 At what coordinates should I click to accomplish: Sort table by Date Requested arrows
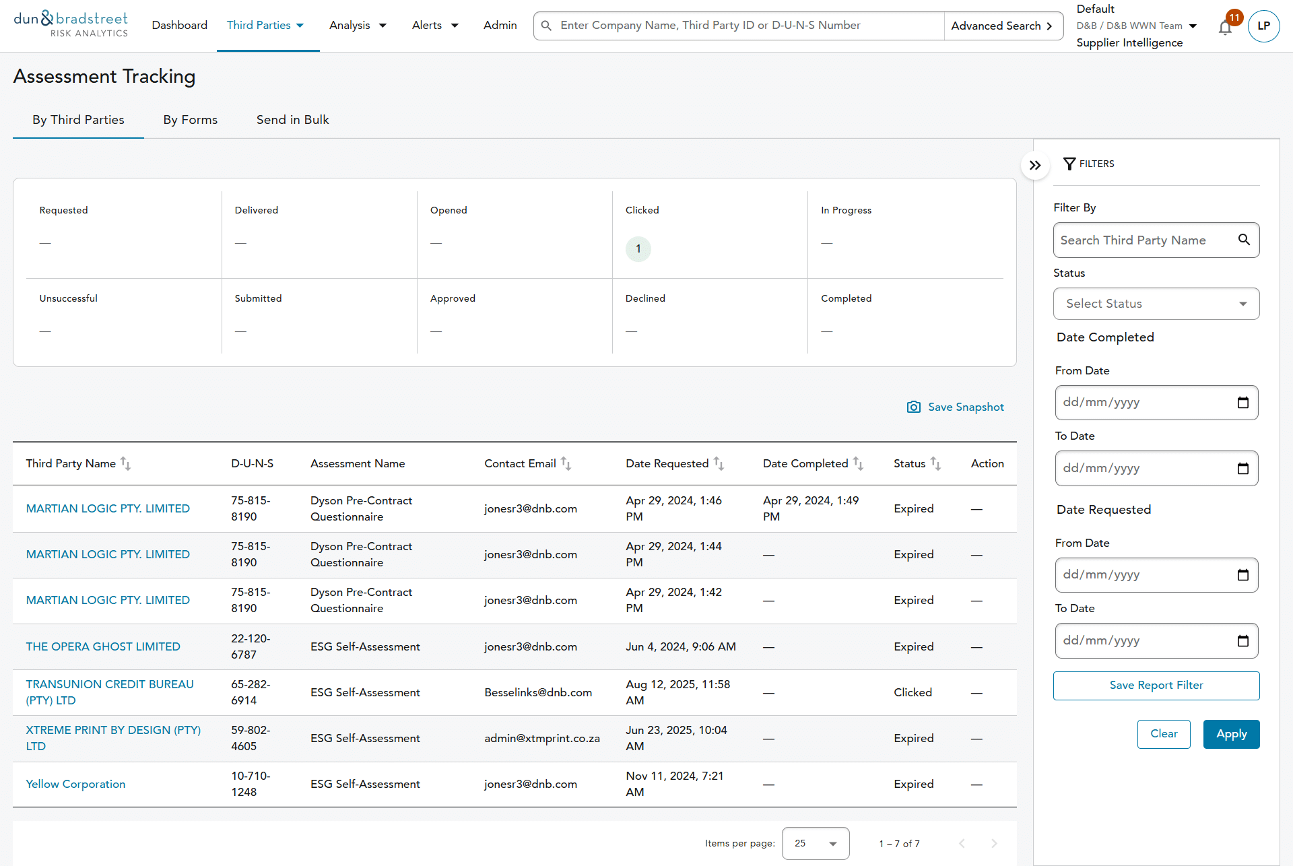point(719,463)
